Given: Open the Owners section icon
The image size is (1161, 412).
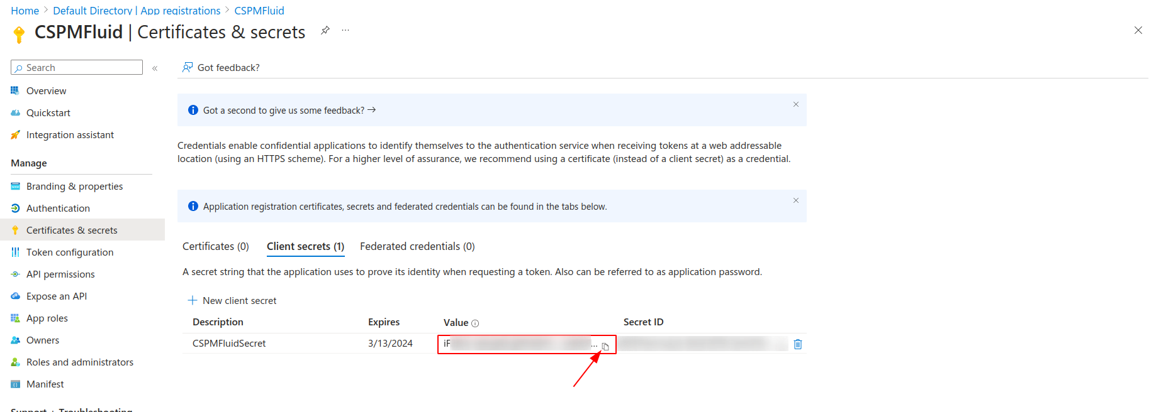Looking at the screenshot, I should coord(14,340).
